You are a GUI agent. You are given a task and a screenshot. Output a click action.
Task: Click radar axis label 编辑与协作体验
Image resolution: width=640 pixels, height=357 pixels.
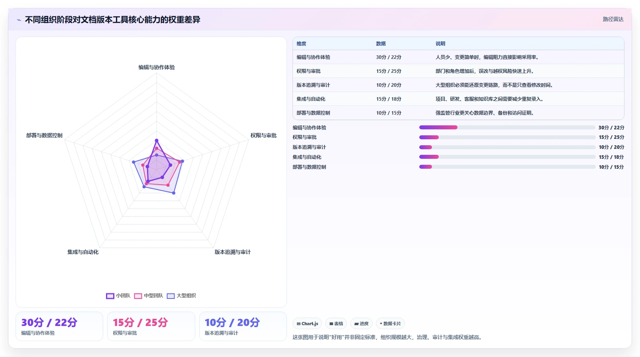[x=157, y=67]
